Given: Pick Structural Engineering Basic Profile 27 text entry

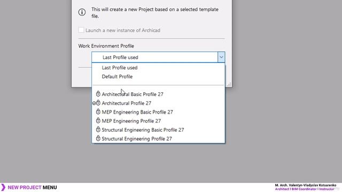Looking at the screenshot, I should pyautogui.click(x=143, y=130).
